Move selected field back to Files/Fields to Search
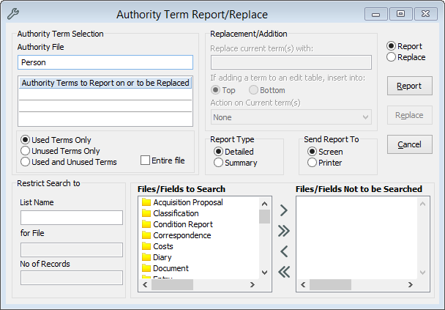 284,251
